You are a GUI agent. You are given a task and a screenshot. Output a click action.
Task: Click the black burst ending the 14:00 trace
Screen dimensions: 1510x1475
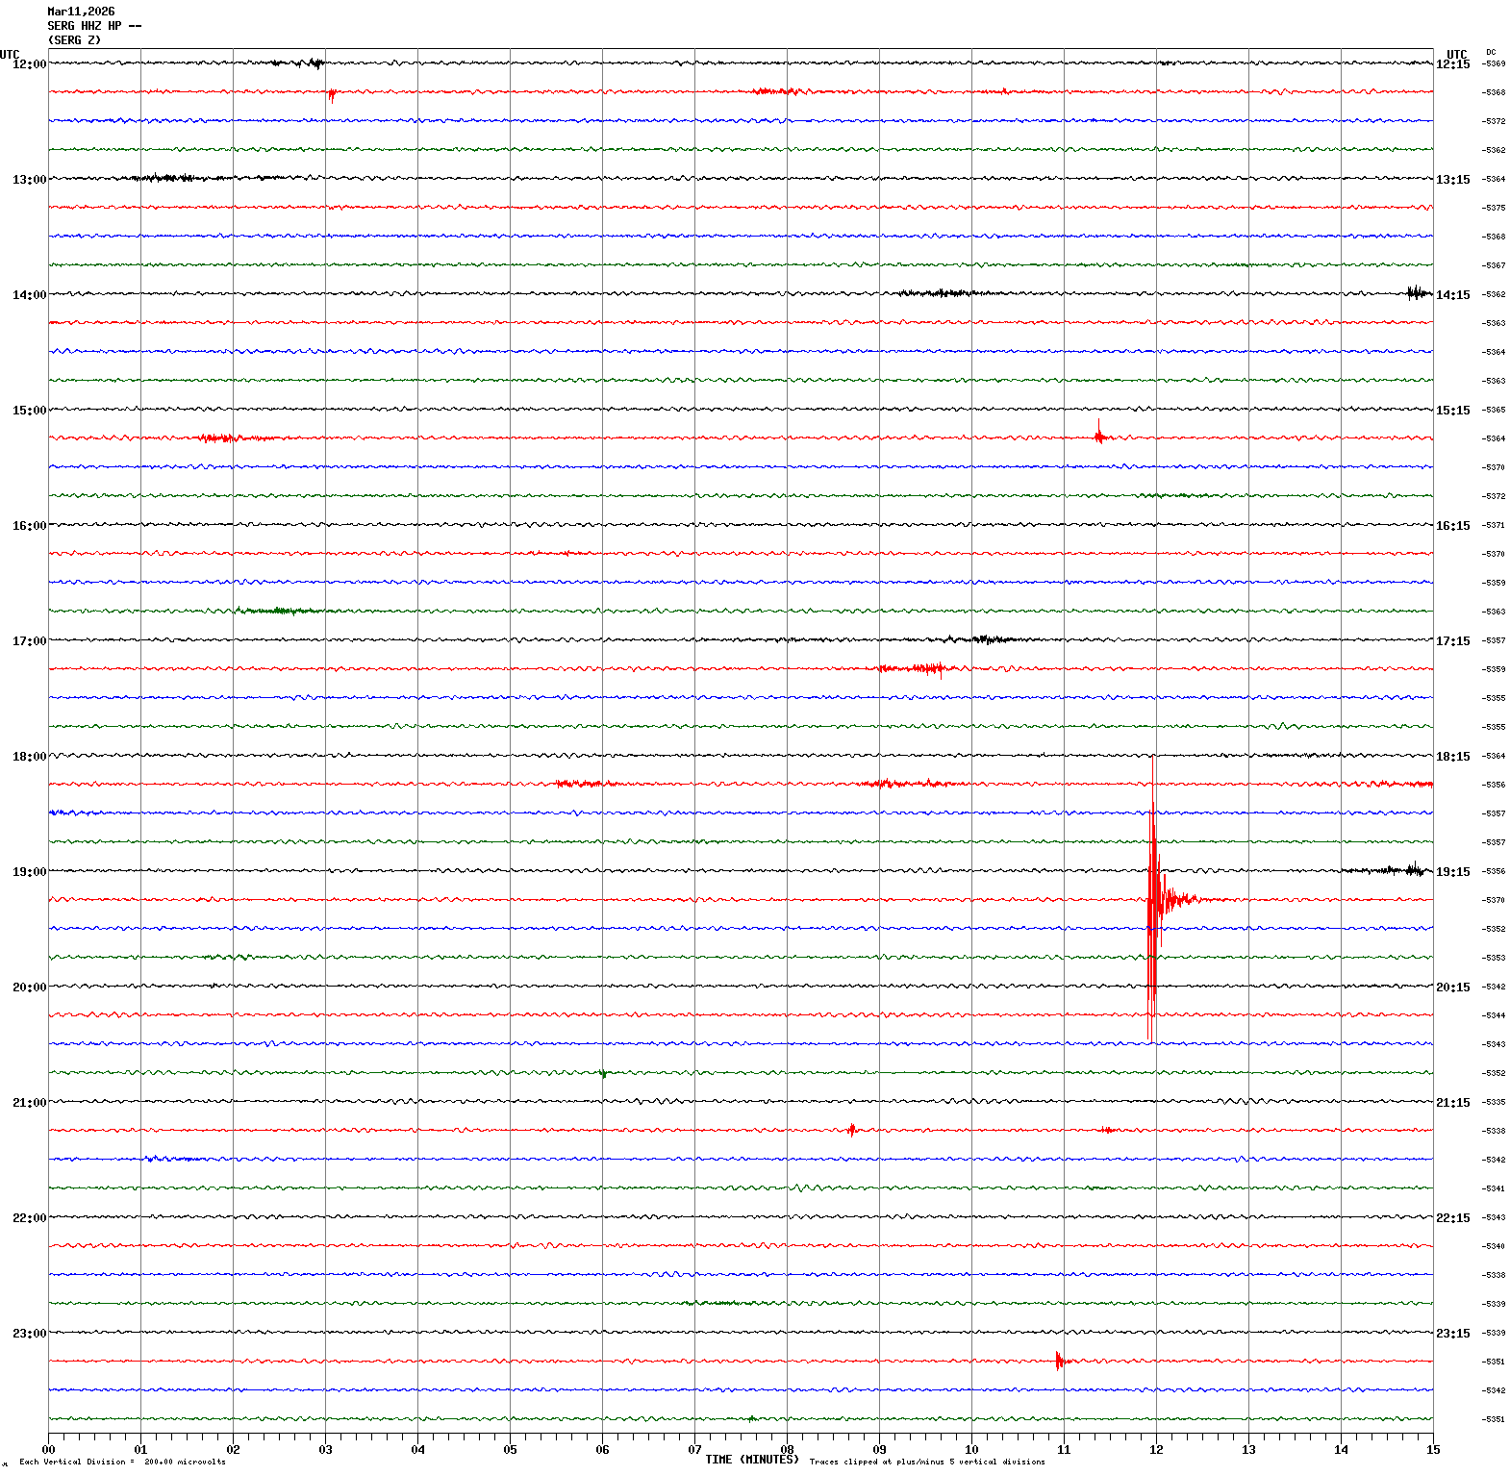[x=1416, y=292]
